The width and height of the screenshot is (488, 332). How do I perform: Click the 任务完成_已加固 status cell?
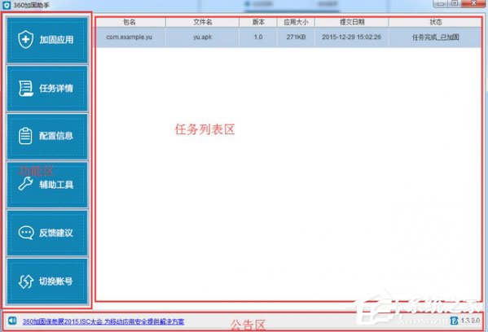435,37
